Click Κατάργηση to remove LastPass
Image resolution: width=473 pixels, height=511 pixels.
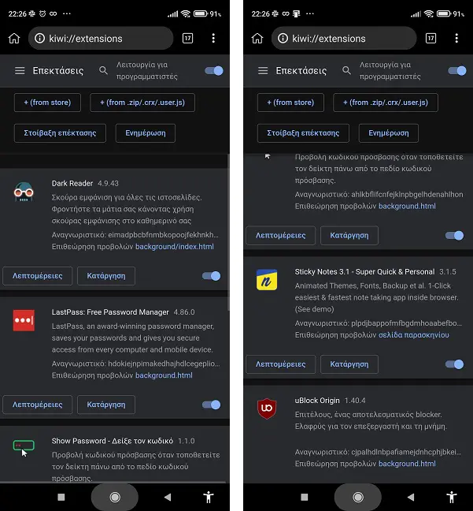(106, 405)
